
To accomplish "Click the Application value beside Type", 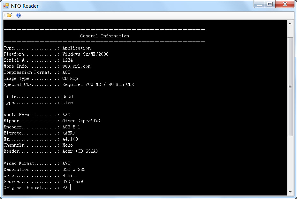I will tap(76, 48).
